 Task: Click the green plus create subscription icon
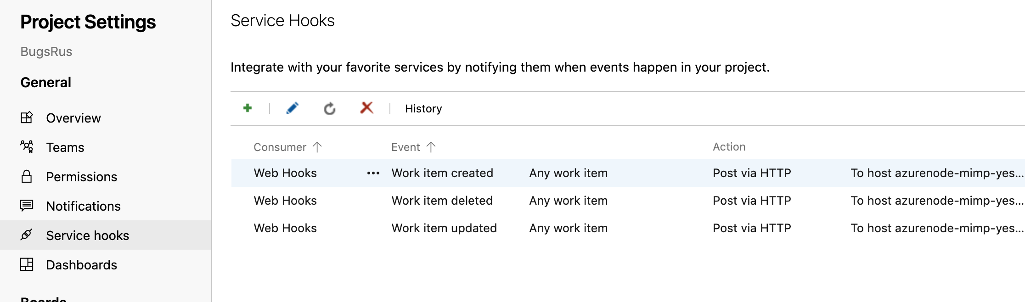pos(248,108)
